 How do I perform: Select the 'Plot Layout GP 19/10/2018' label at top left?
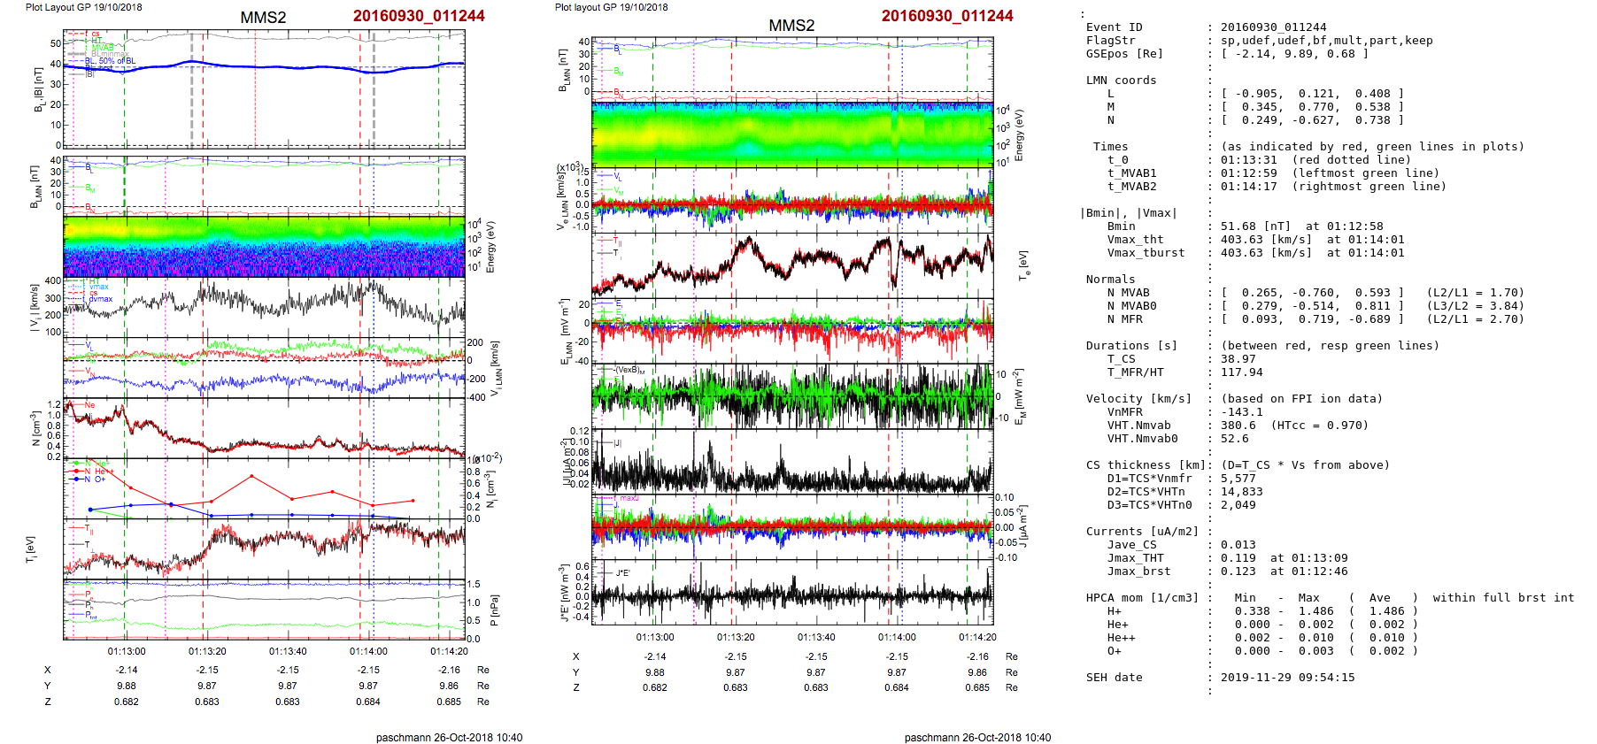(83, 7)
